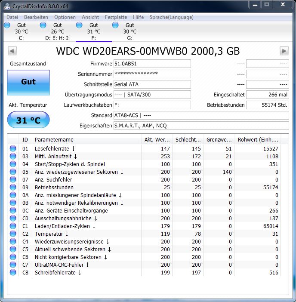Viewport: 296px width, 302px height.
Task: Click the blue status orb for drive G:
Action: (x=115, y=25)
